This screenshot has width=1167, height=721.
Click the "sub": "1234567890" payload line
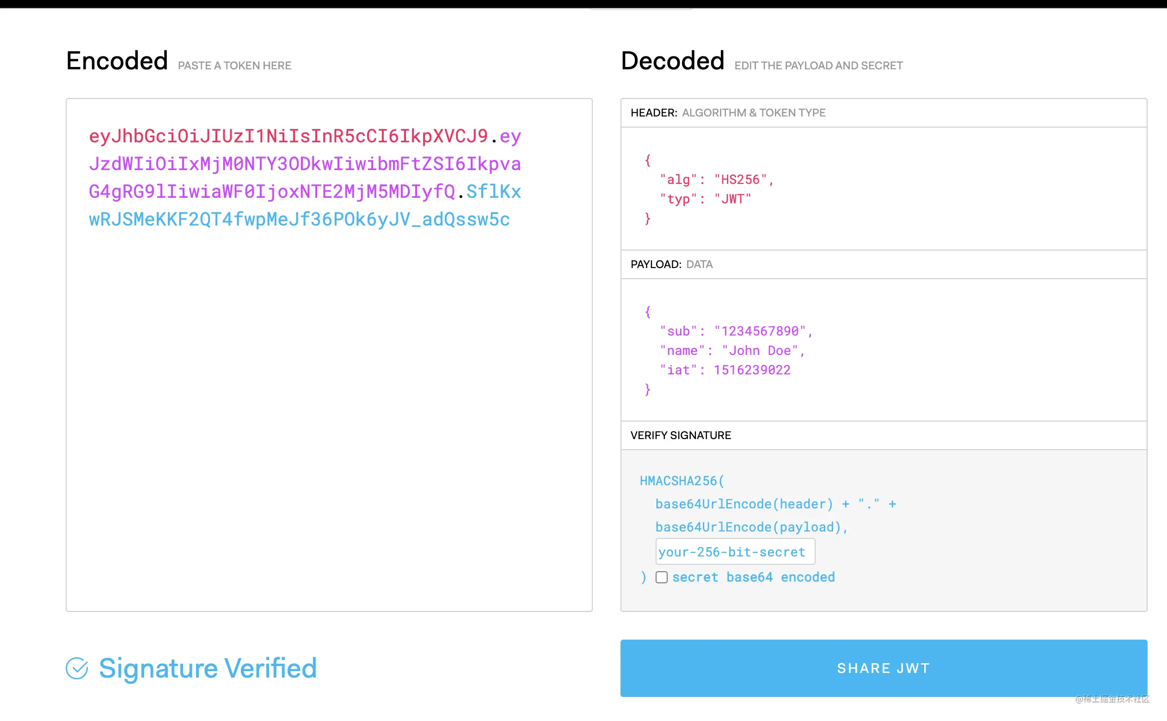736,331
